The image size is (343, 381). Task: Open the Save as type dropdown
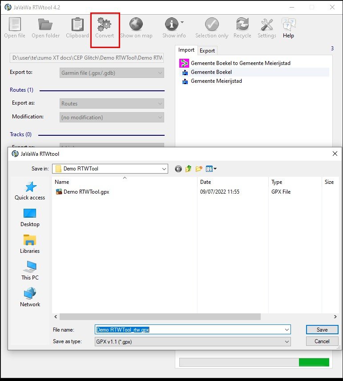coord(193,342)
